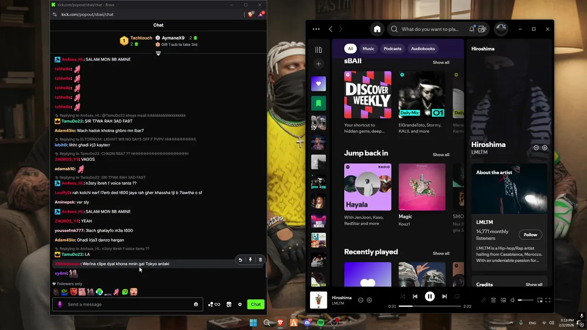Click the create playlist plus in Spotify sidebar
Screen dimensions: 587x330
point(318,64)
